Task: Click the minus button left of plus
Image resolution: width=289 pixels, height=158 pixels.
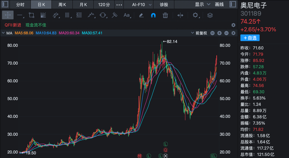Action: coord(213,33)
